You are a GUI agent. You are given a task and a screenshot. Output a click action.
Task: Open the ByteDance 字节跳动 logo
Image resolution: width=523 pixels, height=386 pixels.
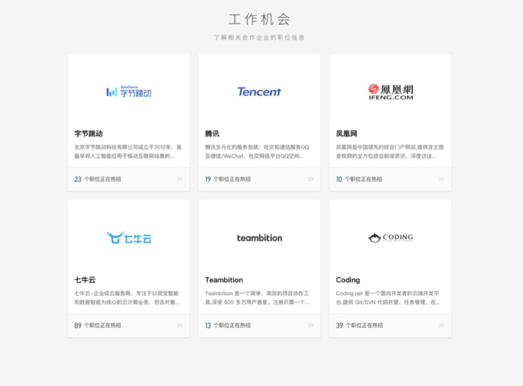tap(129, 91)
